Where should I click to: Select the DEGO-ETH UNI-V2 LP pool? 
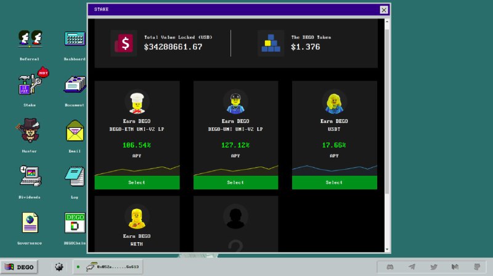(137, 182)
